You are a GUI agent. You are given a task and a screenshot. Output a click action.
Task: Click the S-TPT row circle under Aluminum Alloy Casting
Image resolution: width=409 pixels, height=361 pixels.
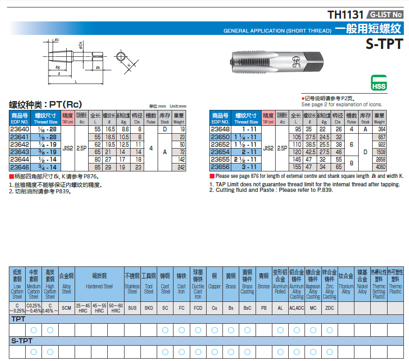(x=297, y=352)
